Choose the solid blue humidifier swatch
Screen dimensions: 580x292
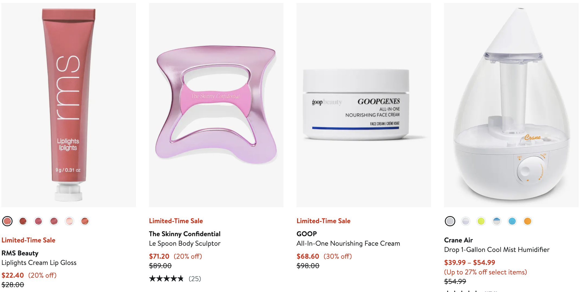[512, 221]
